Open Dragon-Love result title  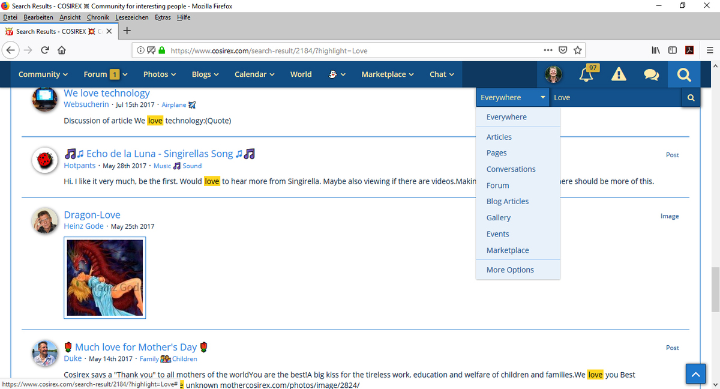click(92, 215)
